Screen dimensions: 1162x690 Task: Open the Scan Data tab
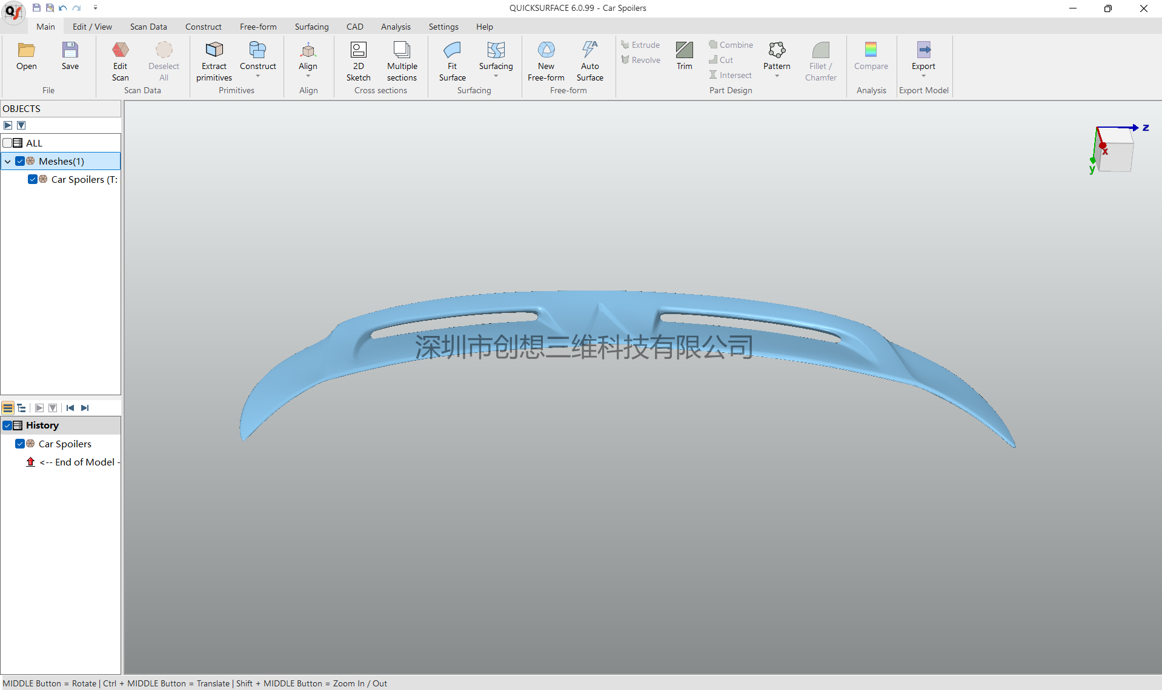pos(148,27)
